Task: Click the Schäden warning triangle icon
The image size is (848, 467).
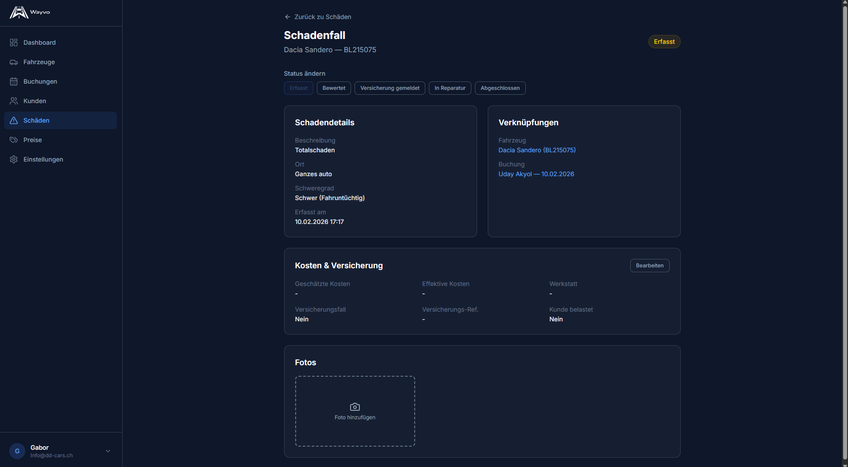Action: [x=14, y=120]
